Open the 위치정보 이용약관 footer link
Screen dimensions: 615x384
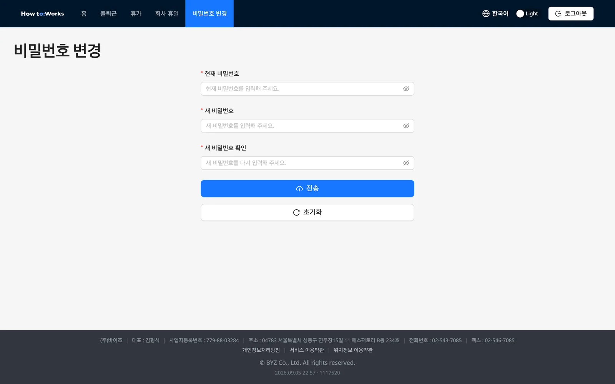click(x=353, y=350)
